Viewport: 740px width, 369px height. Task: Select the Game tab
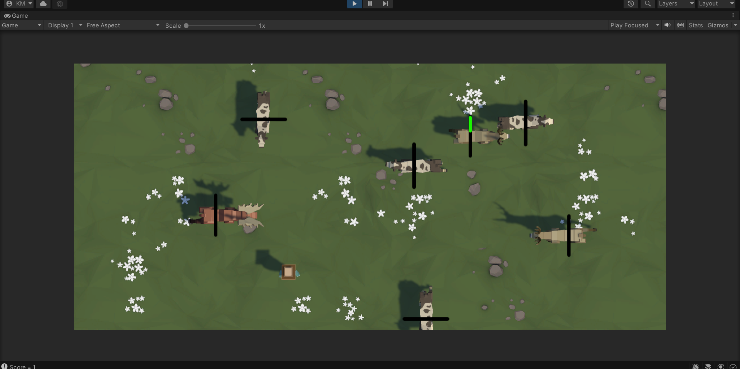(16, 16)
